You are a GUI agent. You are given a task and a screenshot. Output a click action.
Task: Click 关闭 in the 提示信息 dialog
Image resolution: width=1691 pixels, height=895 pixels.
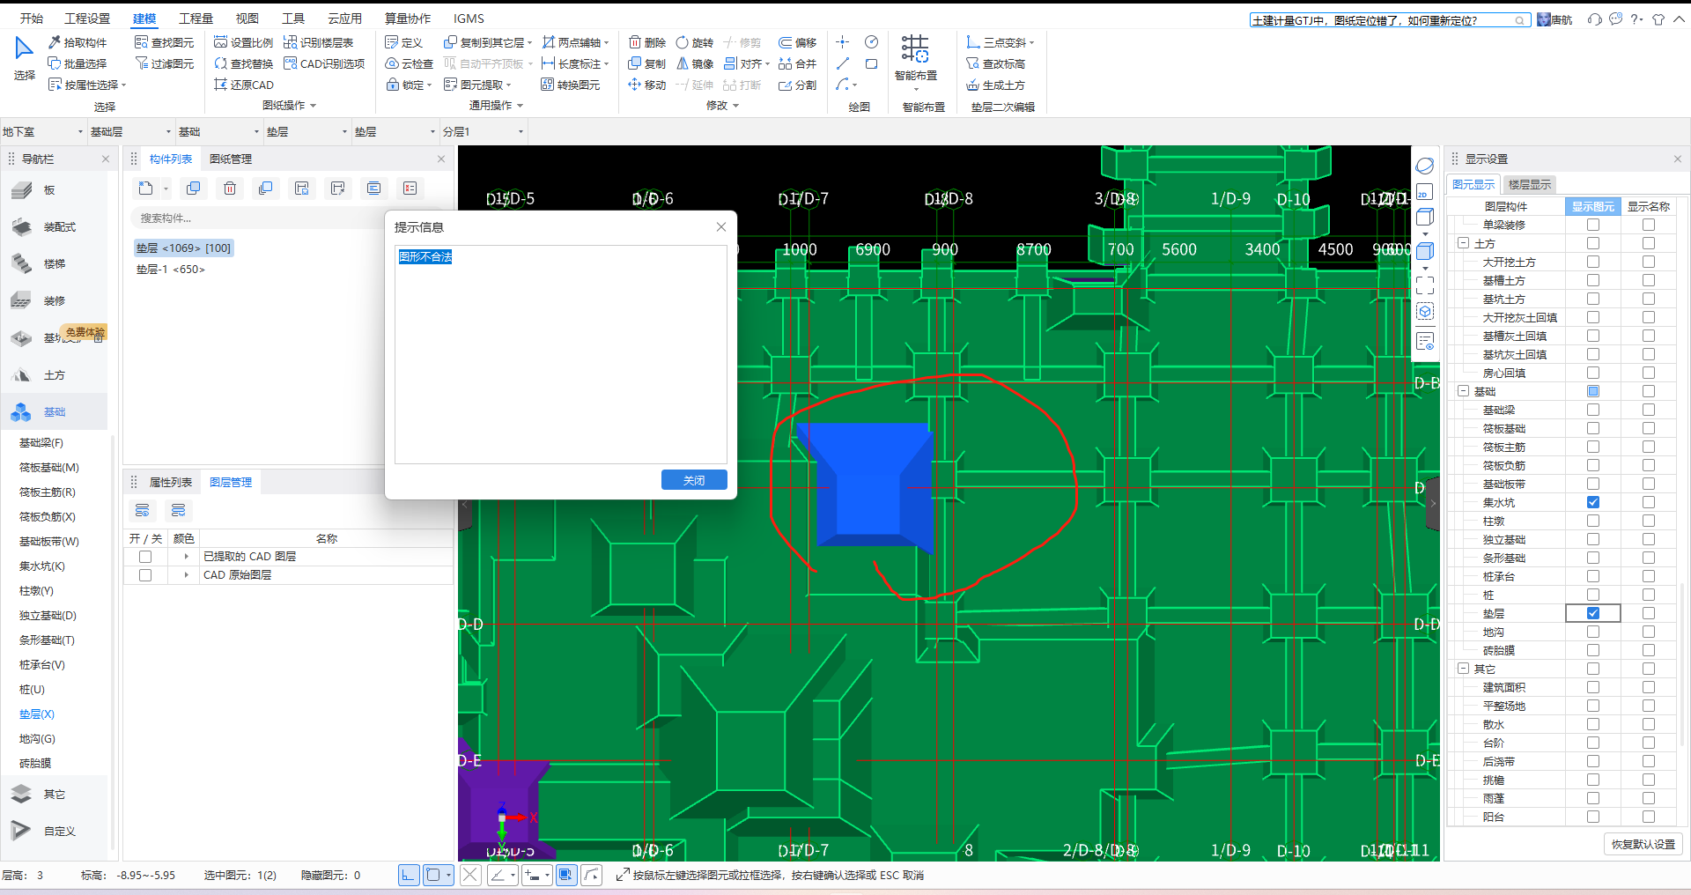(x=694, y=480)
